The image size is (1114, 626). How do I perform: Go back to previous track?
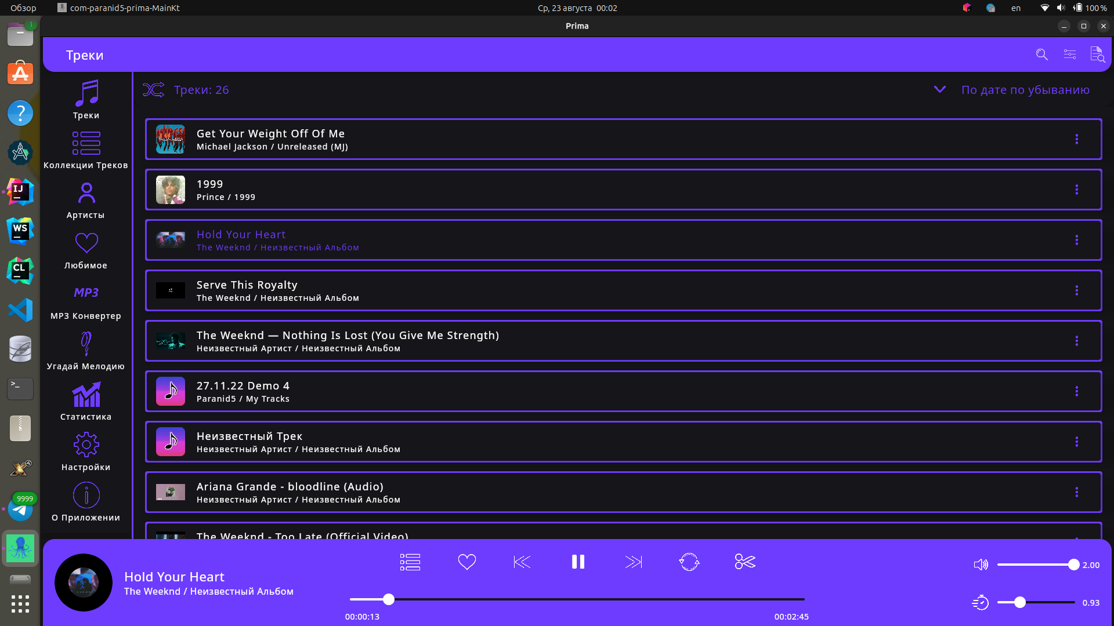pyautogui.click(x=522, y=562)
